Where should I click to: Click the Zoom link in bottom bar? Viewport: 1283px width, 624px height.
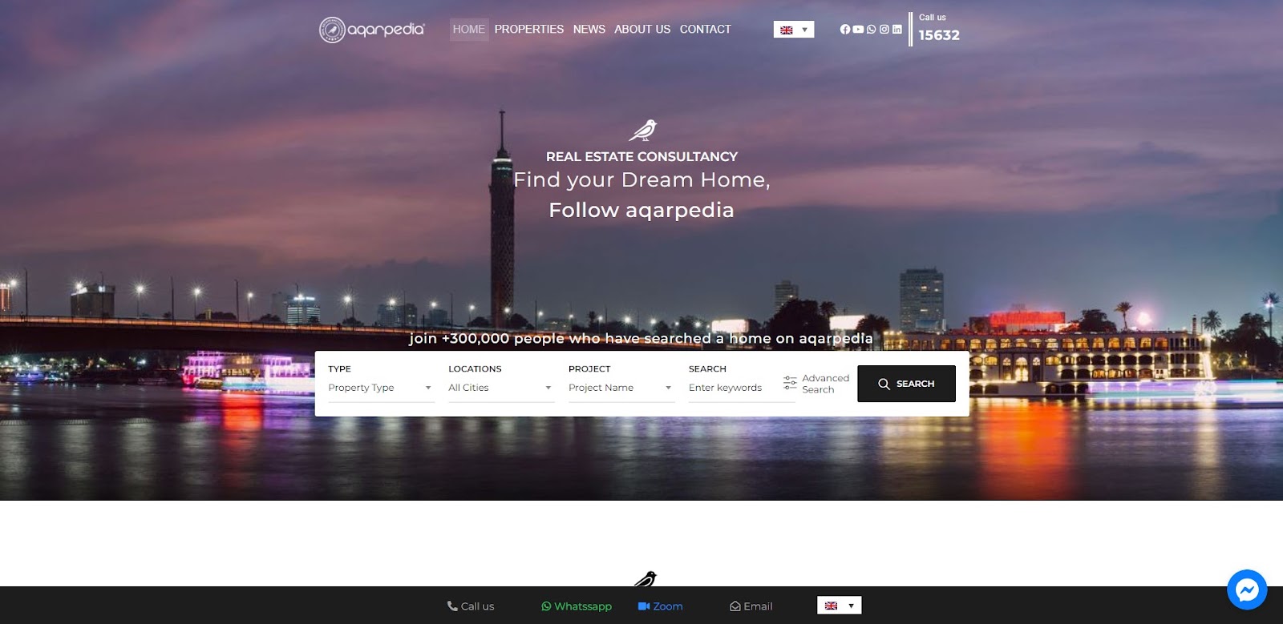[x=661, y=606]
